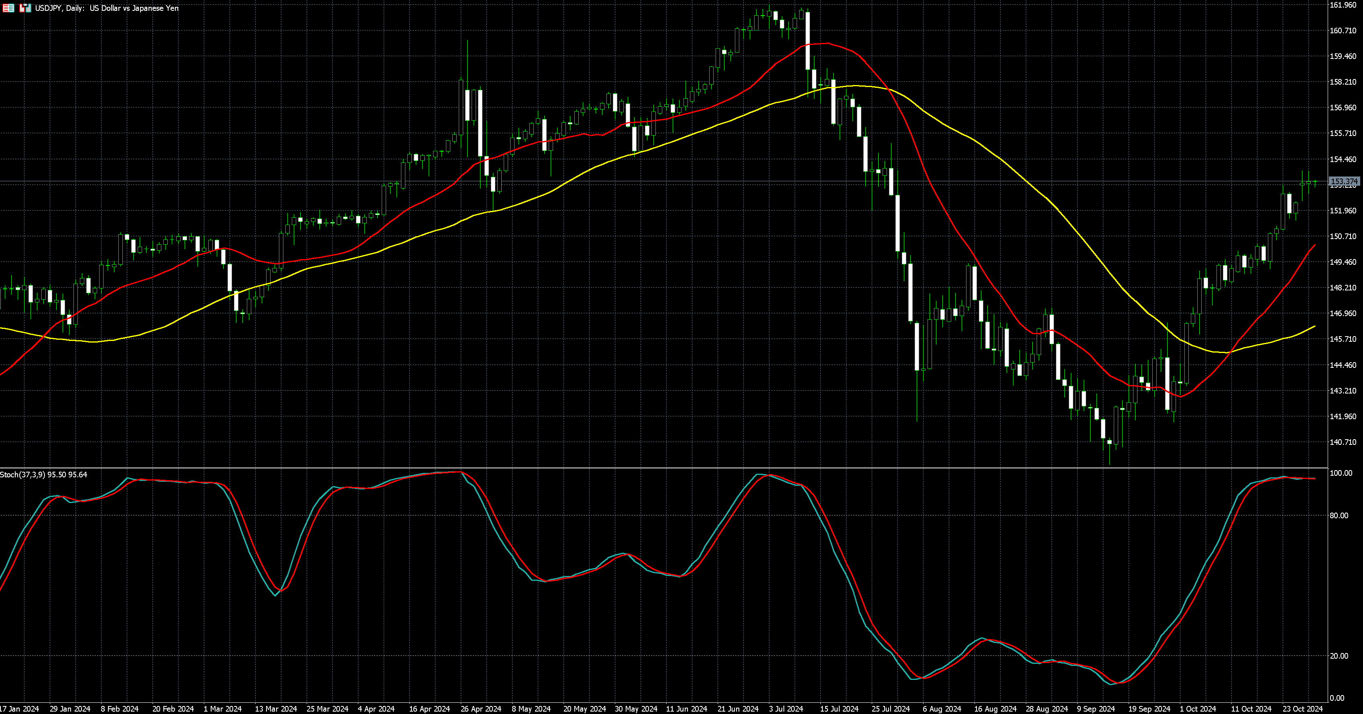Click the 156.960 price scale label

1343,108
